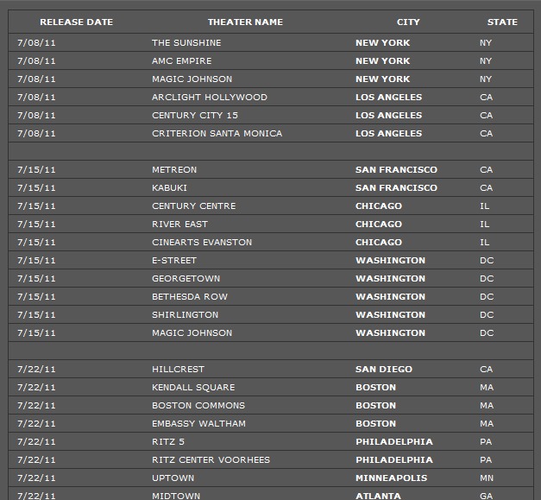
Task: Click MAGIC JOHNSON in the New York row
Action: (192, 79)
